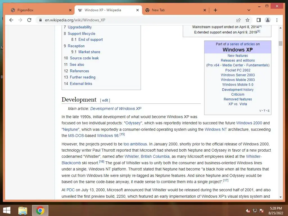
Task: Open File Explorer from the taskbar
Action: (22, 210)
